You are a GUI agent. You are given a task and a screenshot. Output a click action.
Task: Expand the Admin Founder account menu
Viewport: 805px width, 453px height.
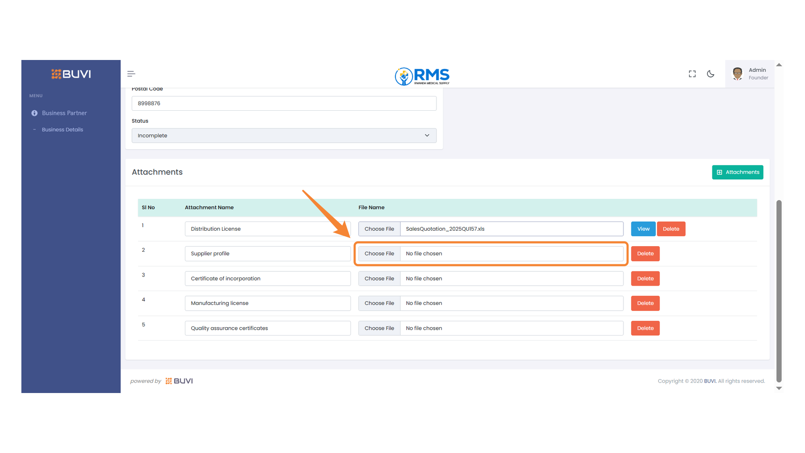tap(757, 73)
